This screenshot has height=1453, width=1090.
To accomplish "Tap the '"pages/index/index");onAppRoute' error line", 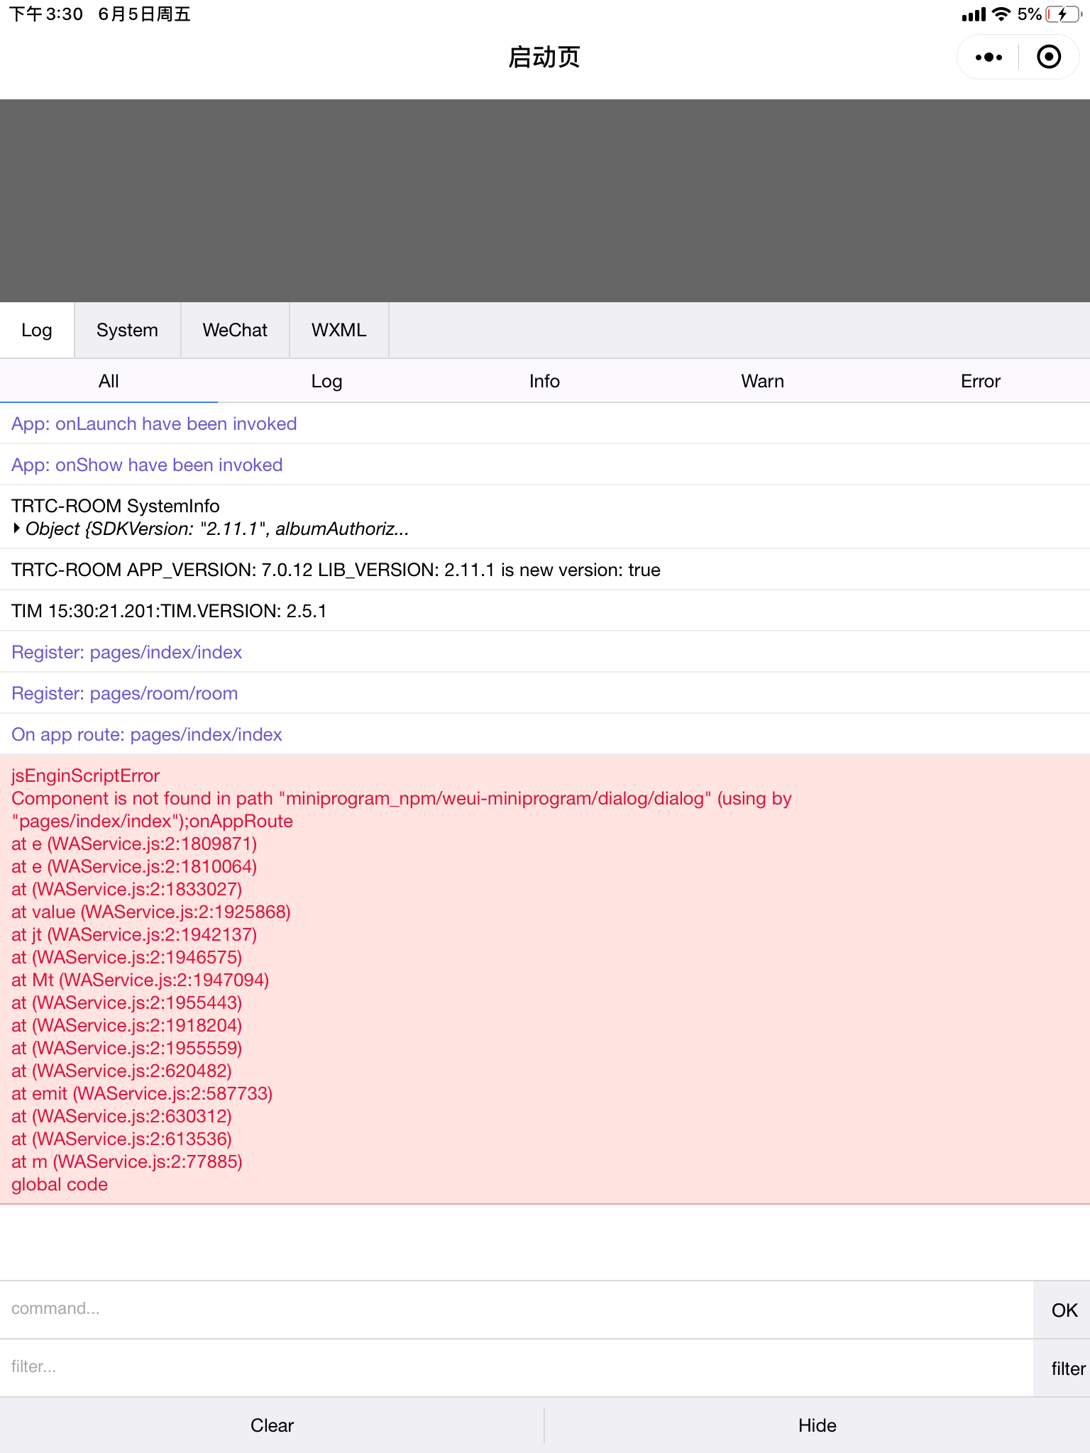I will pyautogui.click(x=153, y=821).
